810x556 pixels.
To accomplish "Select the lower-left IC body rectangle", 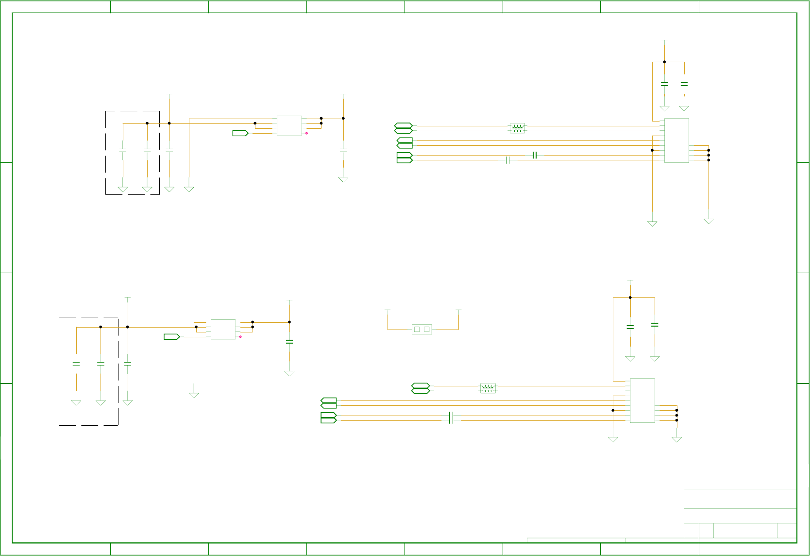I will click(x=223, y=330).
